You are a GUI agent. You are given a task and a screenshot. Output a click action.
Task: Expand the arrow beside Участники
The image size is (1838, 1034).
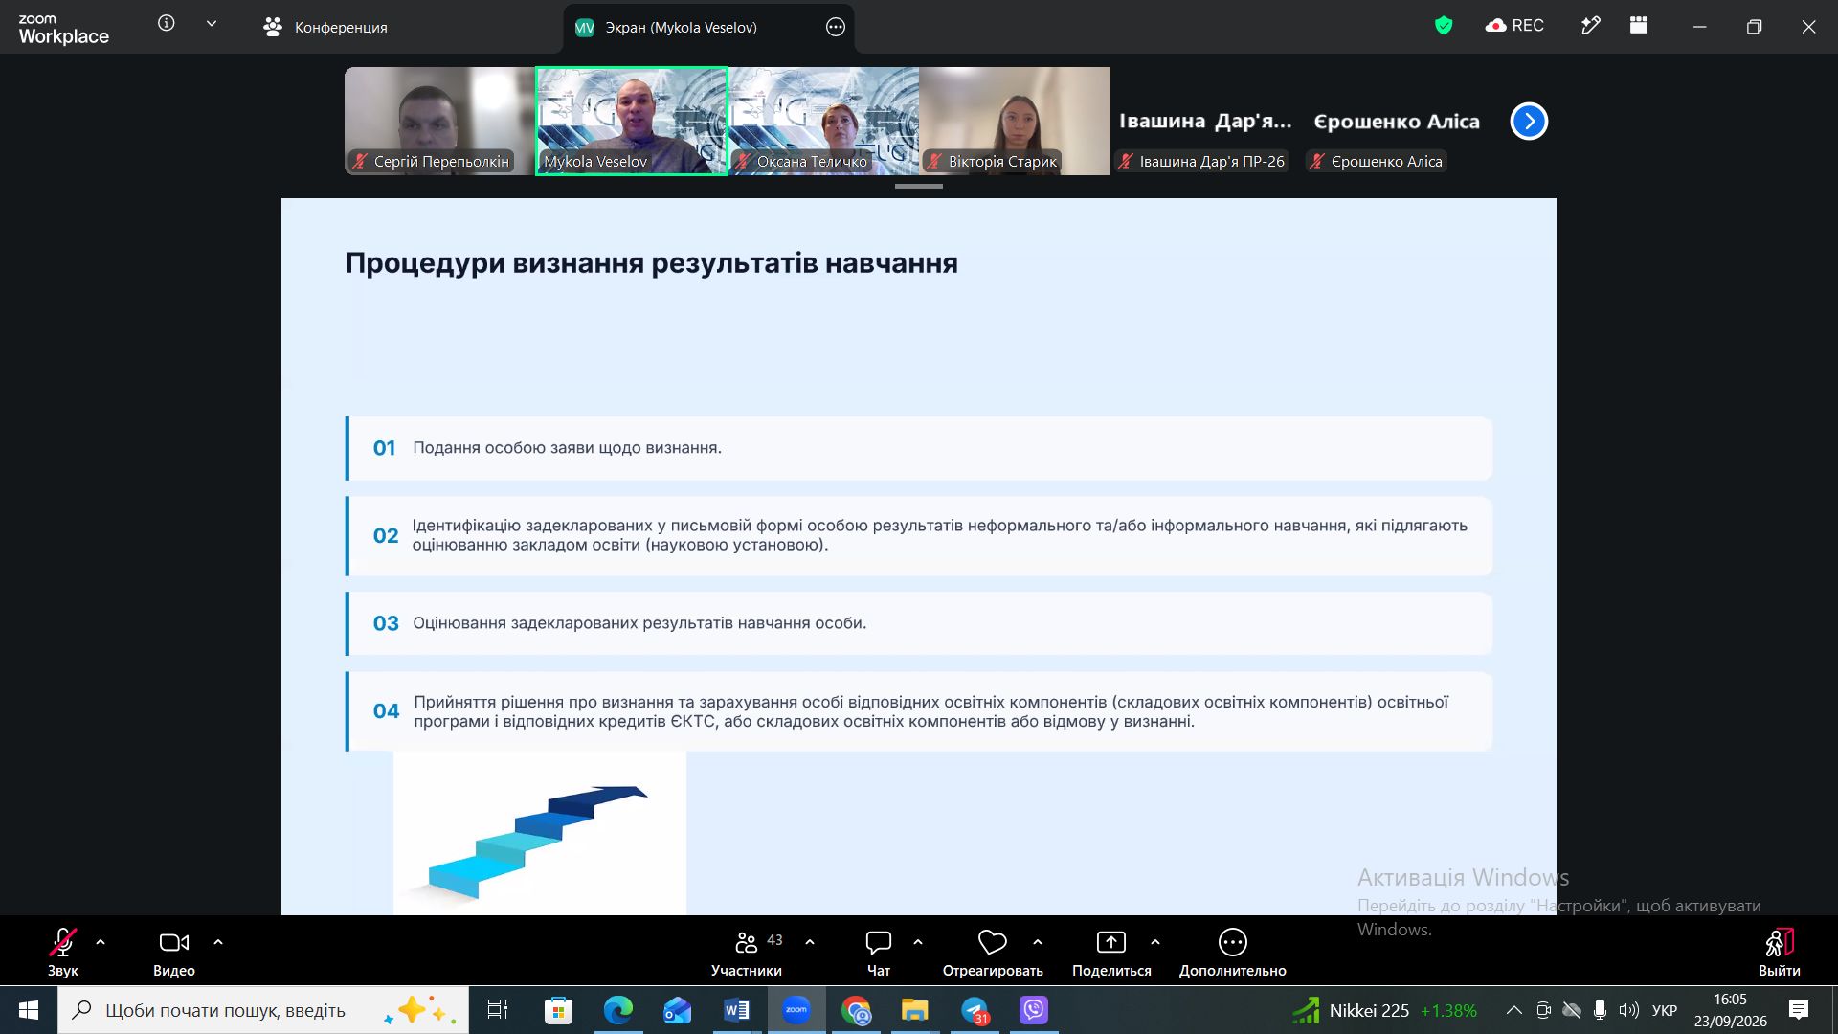810,942
